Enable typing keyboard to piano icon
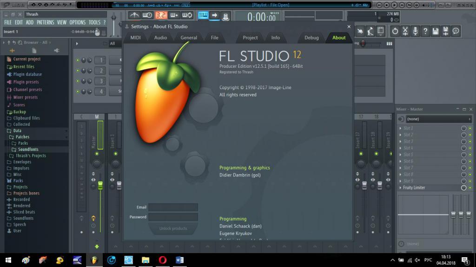 [203, 15]
